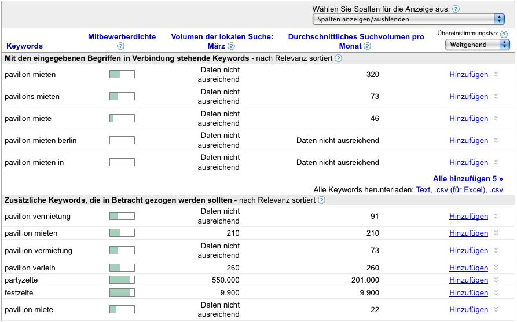Click Hinzufügen for pavillion vermietung
The width and height of the screenshot is (517, 322).
tap(468, 250)
